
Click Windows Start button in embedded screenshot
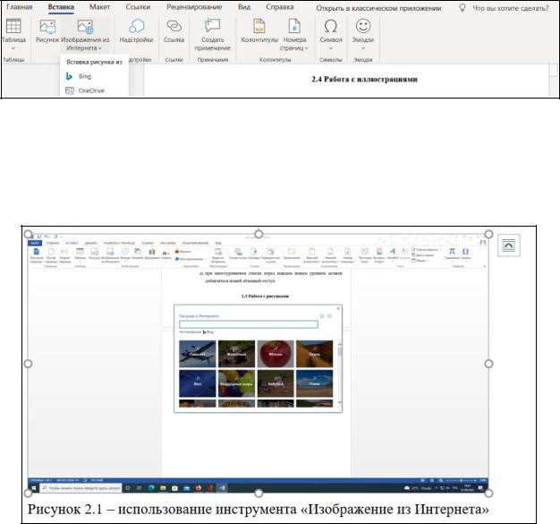(34, 488)
